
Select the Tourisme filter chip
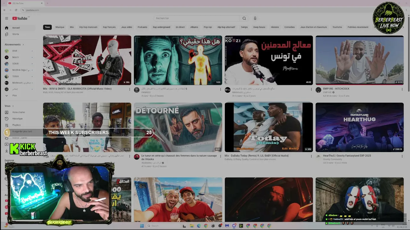[x=337, y=27]
